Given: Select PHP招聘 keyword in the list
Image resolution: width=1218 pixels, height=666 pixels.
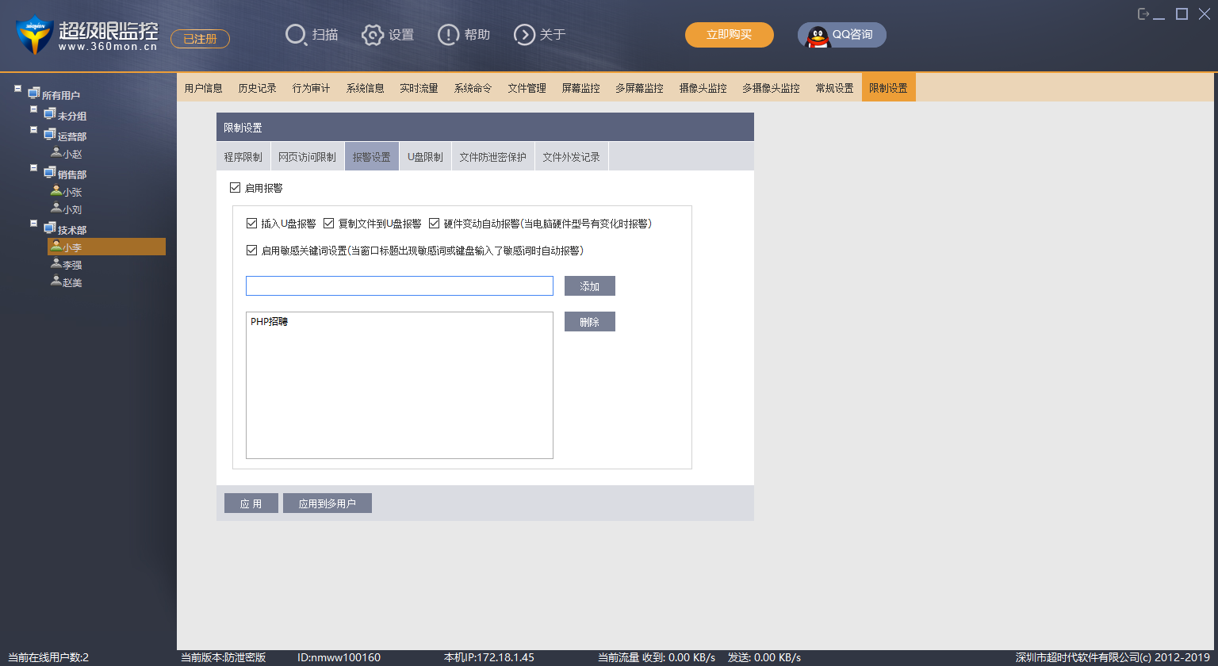Looking at the screenshot, I should pyautogui.click(x=270, y=322).
